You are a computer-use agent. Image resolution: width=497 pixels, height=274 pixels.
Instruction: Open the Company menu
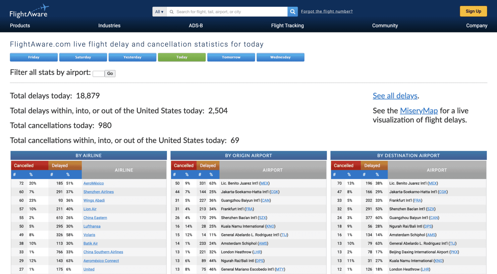click(x=477, y=26)
